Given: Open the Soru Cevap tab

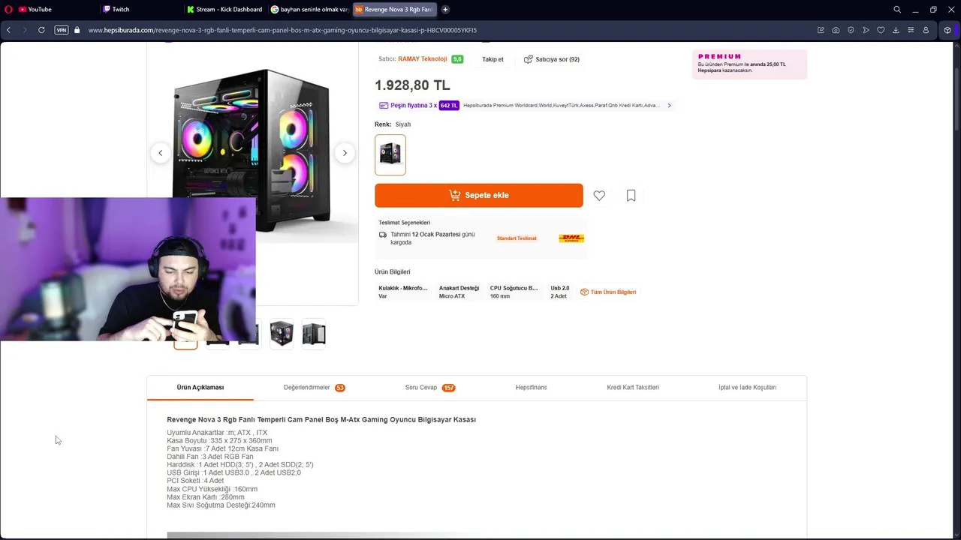Looking at the screenshot, I should tap(429, 388).
